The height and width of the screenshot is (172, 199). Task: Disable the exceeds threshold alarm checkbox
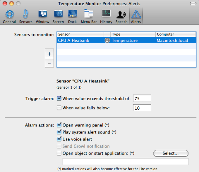tap(59, 99)
